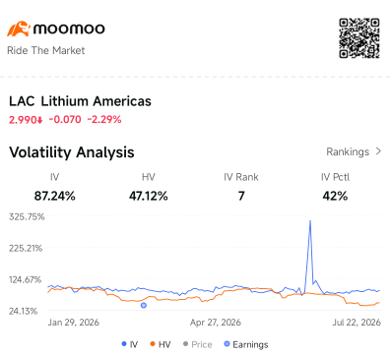Select the IV Rank value 7
390x356 pixels.
[241, 196]
